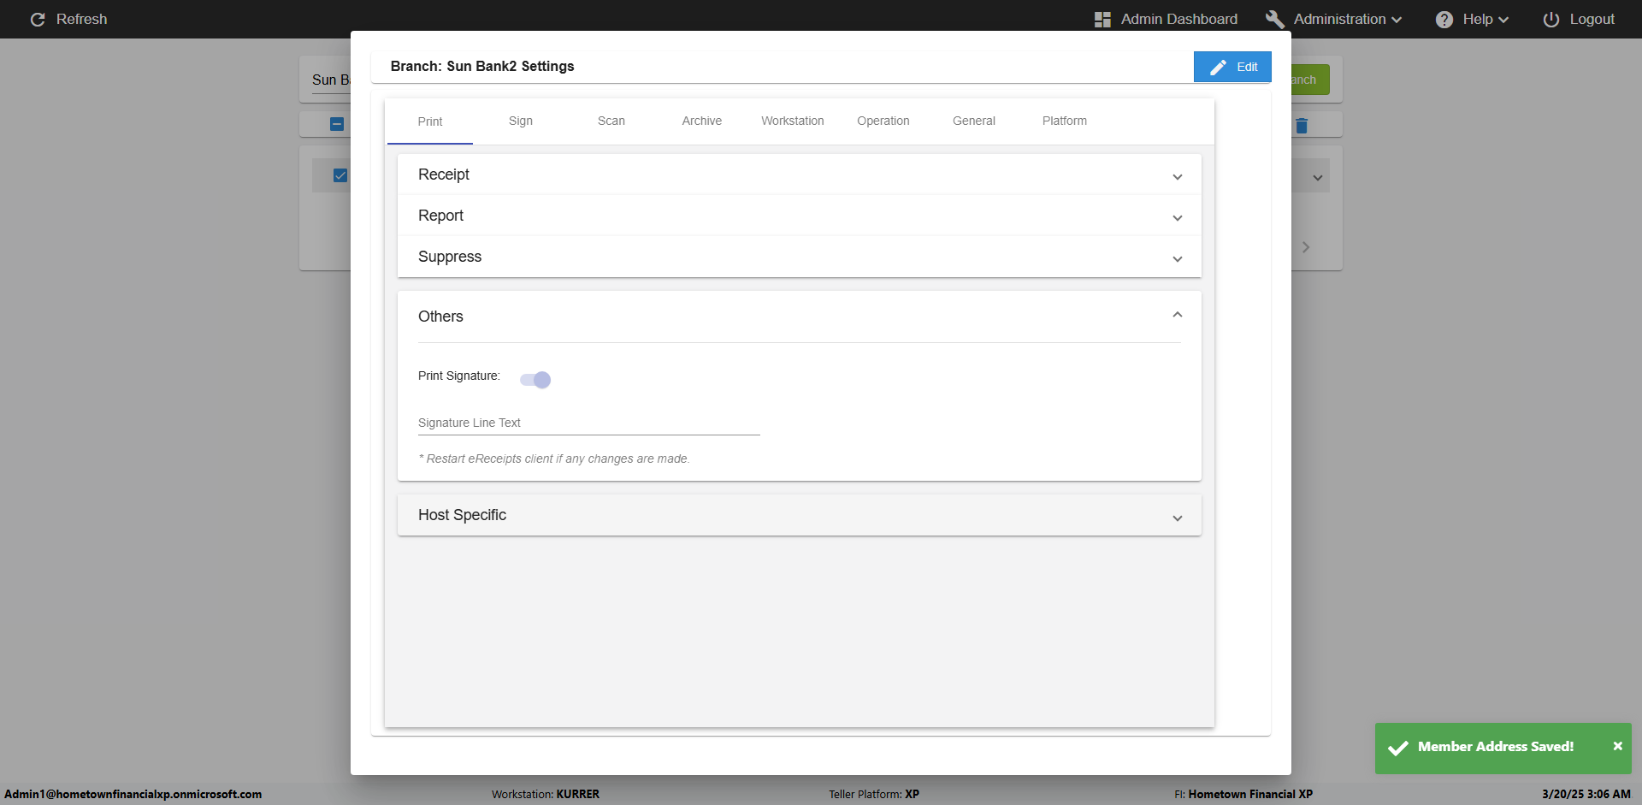Click the Logout power icon
This screenshot has height=805, width=1642.
click(x=1551, y=20)
